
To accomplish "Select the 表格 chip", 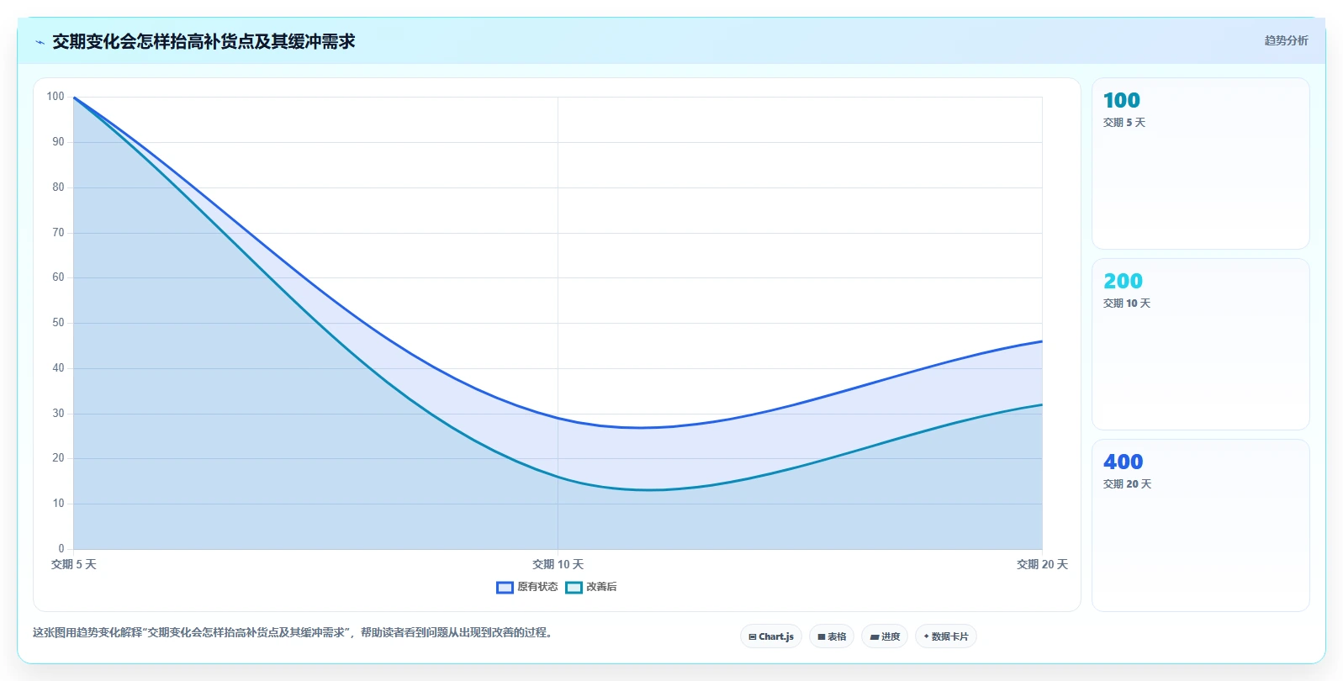I will pos(832,636).
